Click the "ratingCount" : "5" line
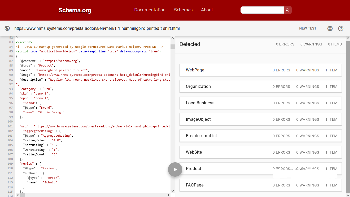This screenshot has width=350, height=197. pos(40,154)
